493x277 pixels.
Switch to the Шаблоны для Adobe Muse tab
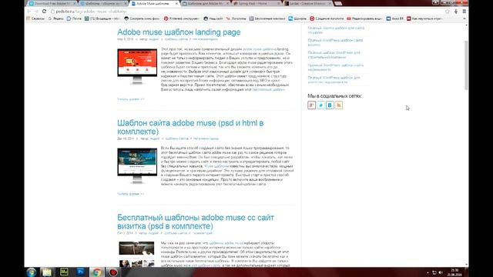point(206,3)
